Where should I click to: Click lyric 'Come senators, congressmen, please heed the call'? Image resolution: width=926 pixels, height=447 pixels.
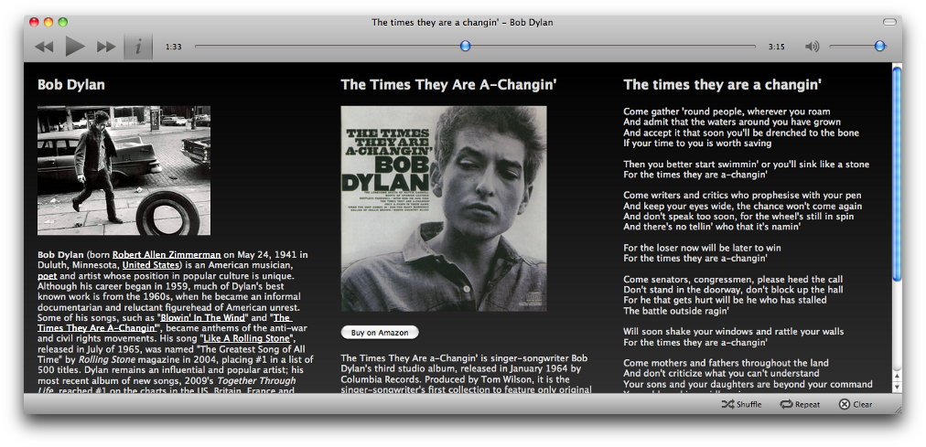[733, 280]
